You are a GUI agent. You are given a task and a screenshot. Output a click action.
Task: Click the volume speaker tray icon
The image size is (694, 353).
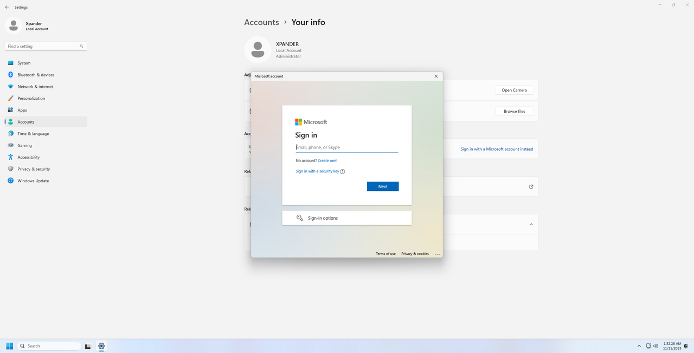point(656,346)
